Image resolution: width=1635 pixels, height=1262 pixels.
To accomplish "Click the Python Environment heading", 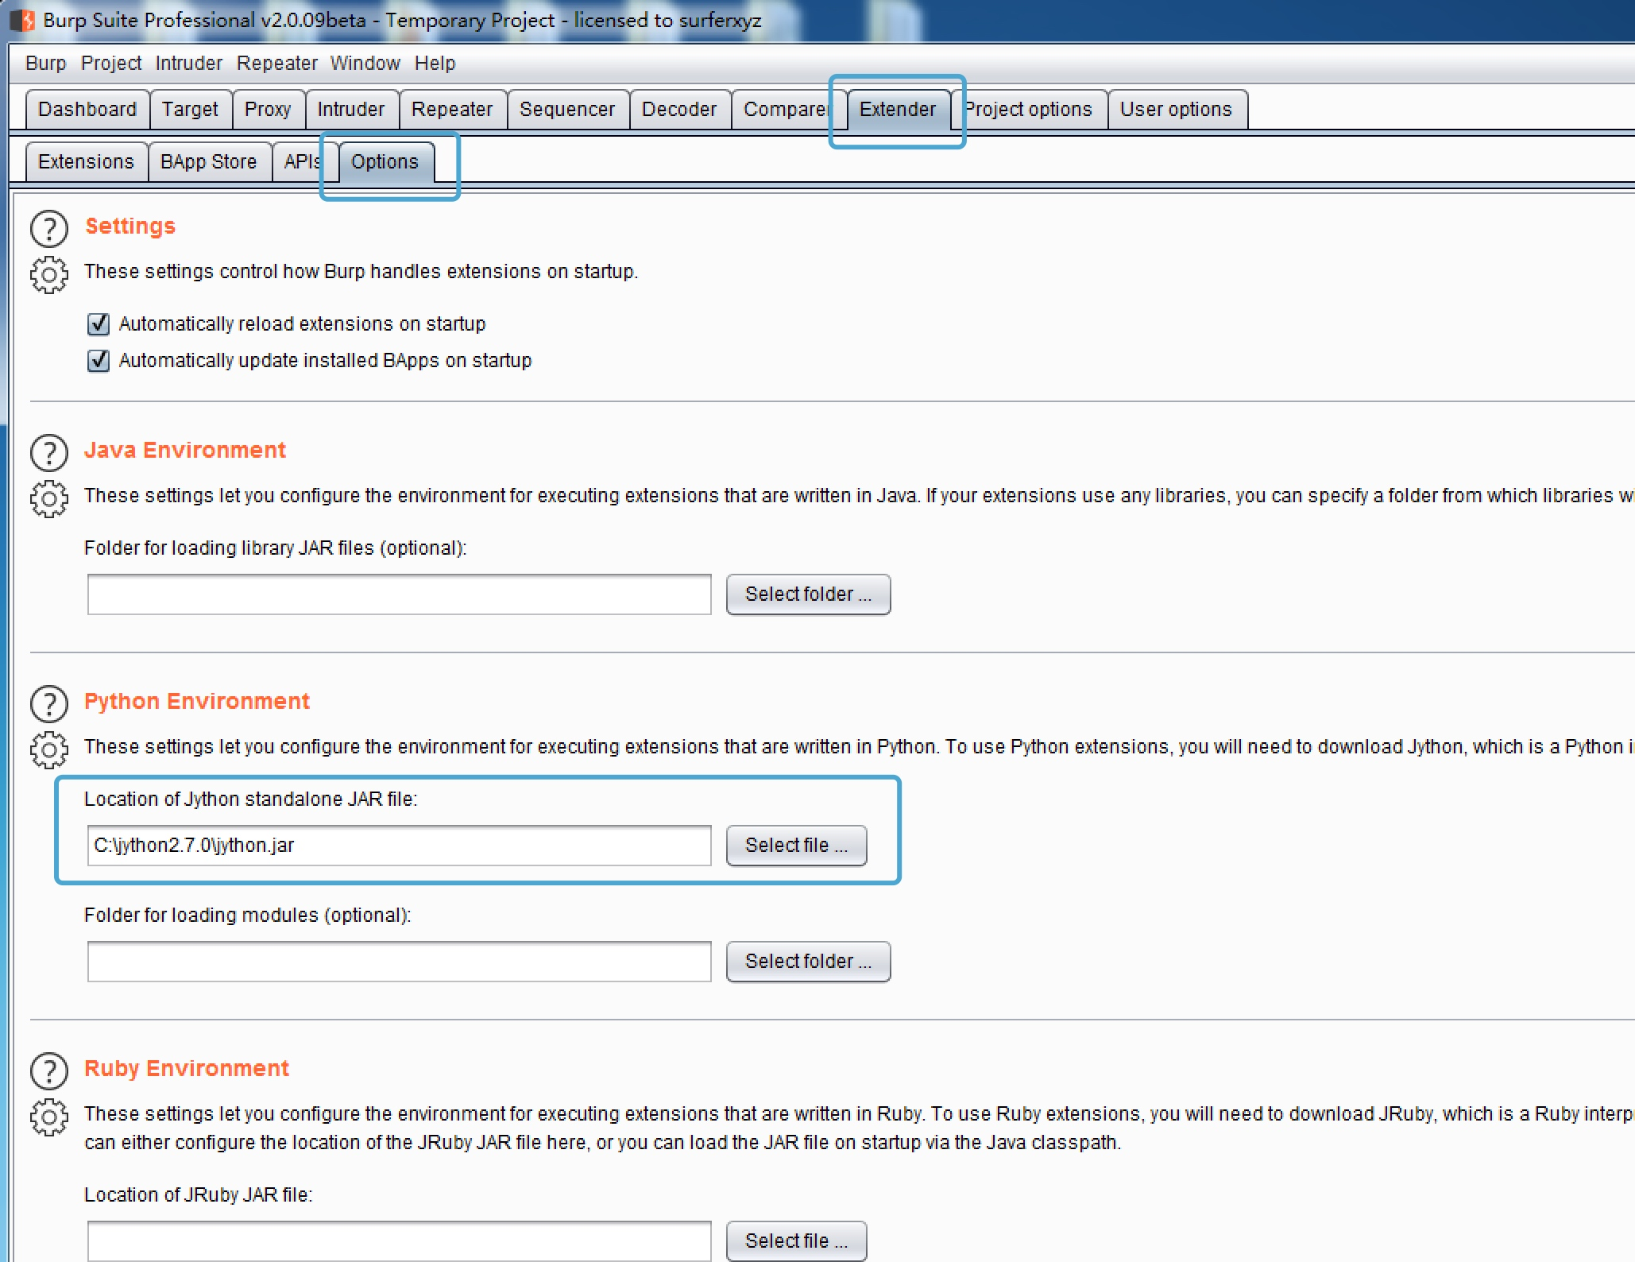I will [x=197, y=702].
